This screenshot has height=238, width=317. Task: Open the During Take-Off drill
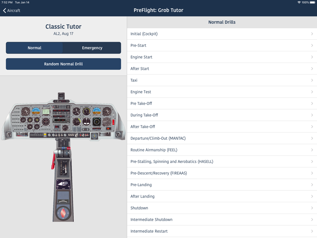[x=222, y=115]
